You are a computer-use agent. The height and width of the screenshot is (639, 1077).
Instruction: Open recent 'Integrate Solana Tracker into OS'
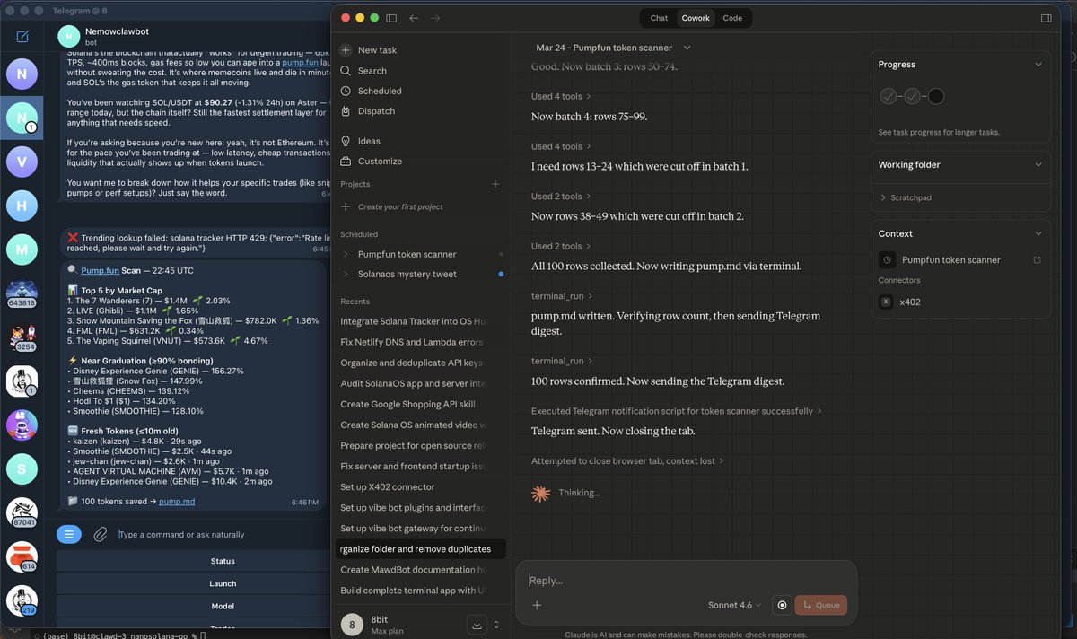(x=413, y=321)
